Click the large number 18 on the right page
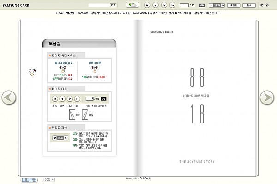Image resolution: width=277 pixels, height=184 pixels. 198,114
